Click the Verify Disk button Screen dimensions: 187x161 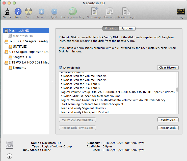point(168,120)
